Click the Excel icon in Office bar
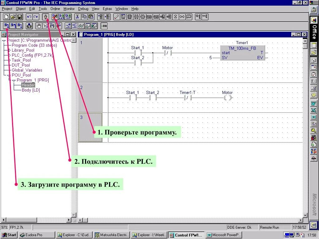The image size is (319, 239). click(313, 110)
